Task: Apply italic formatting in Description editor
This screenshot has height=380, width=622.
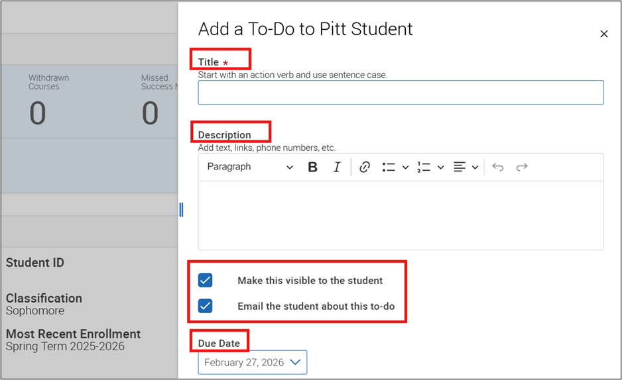Action: (337, 167)
